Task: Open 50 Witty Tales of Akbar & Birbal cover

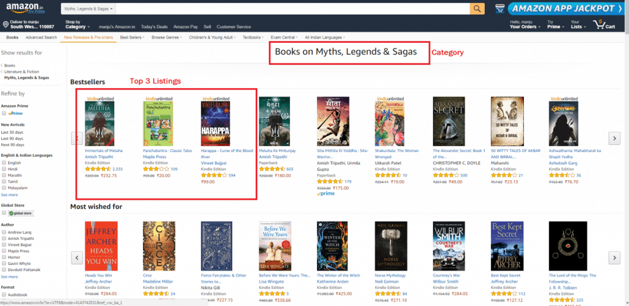Action: (x=507, y=121)
